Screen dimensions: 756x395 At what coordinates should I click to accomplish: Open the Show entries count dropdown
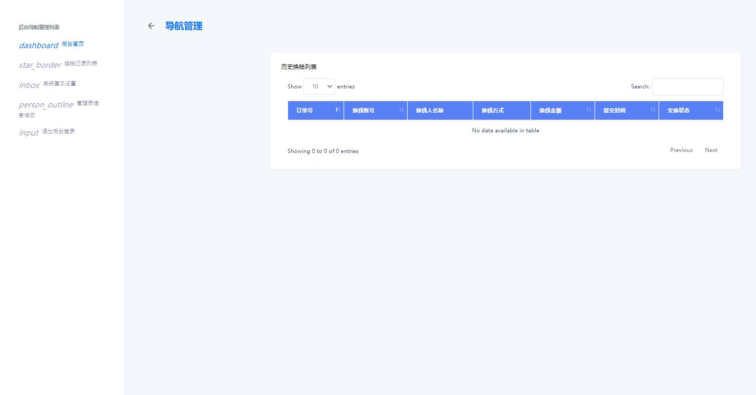(x=319, y=86)
